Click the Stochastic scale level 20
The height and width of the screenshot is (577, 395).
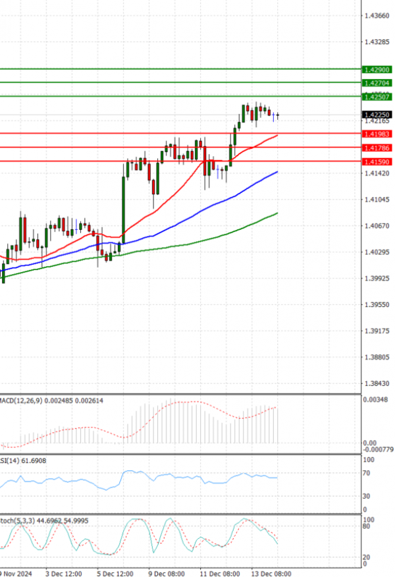(x=366, y=557)
